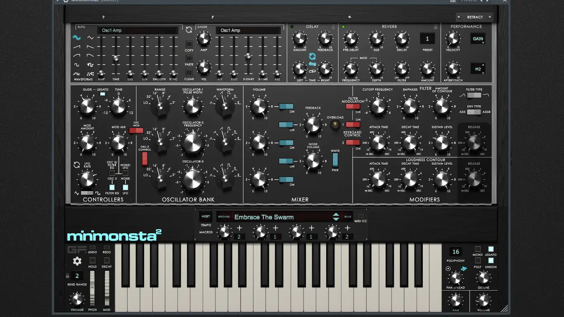Click the Reverb Size knob

(x=376, y=39)
